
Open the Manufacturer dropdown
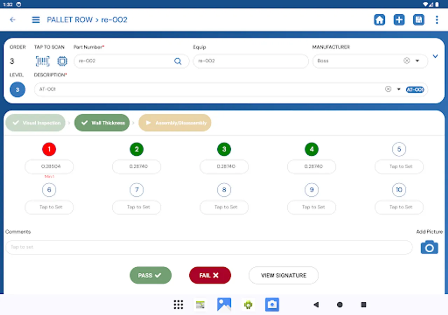coord(416,61)
